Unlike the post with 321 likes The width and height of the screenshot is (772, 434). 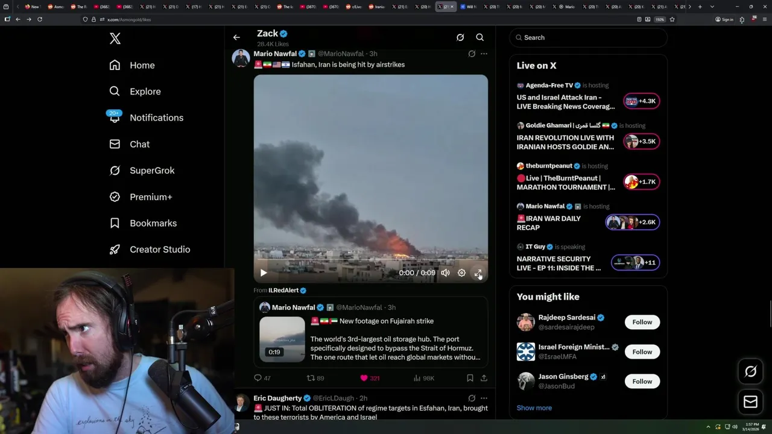370,378
